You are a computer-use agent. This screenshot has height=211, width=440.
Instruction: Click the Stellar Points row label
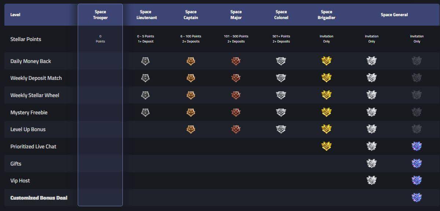click(26, 39)
